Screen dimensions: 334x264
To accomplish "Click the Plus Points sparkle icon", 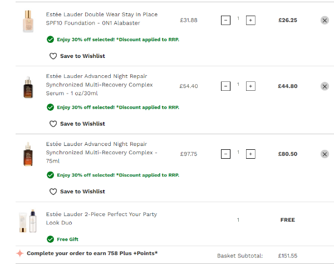I will [x=19, y=253].
